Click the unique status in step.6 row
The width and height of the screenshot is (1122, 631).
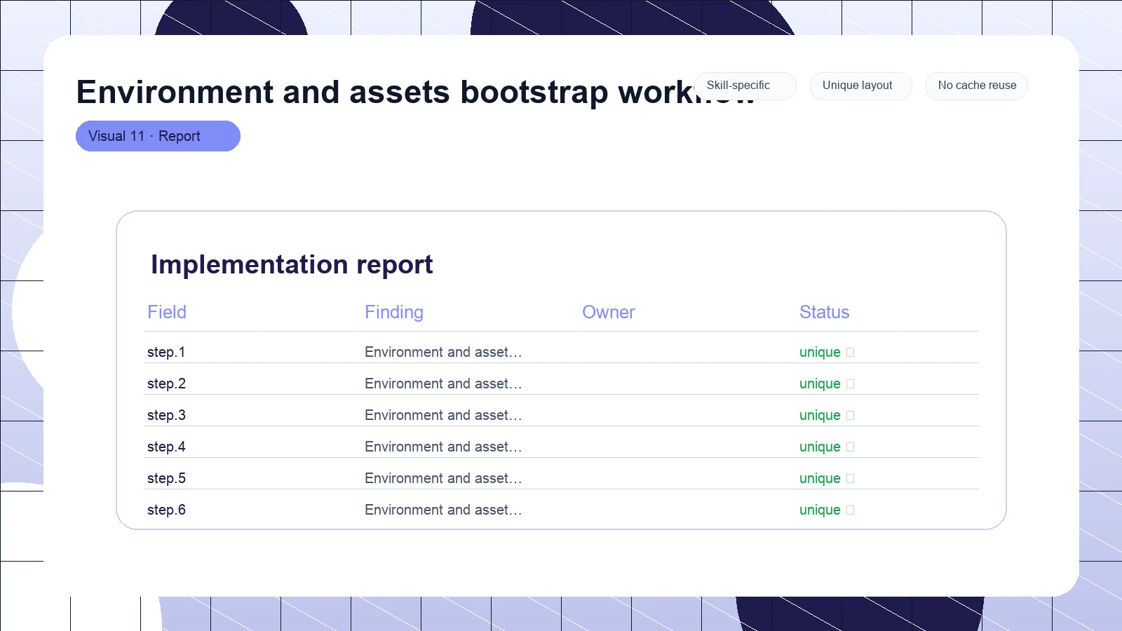tap(820, 510)
